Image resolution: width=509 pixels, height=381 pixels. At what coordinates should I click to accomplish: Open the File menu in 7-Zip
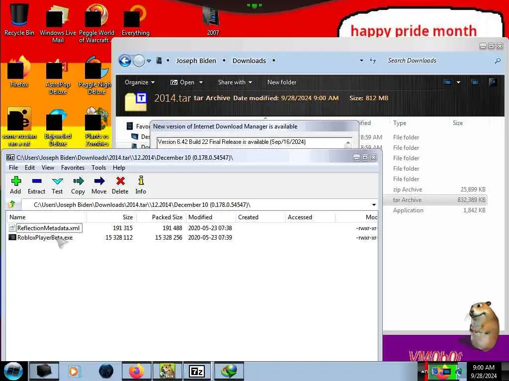coord(13,168)
